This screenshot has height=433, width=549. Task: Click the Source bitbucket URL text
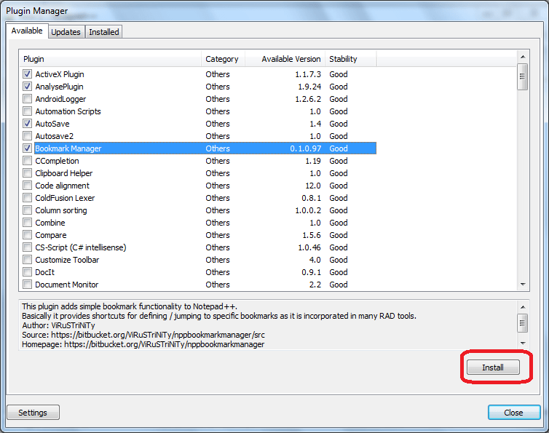tap(158, 335)
